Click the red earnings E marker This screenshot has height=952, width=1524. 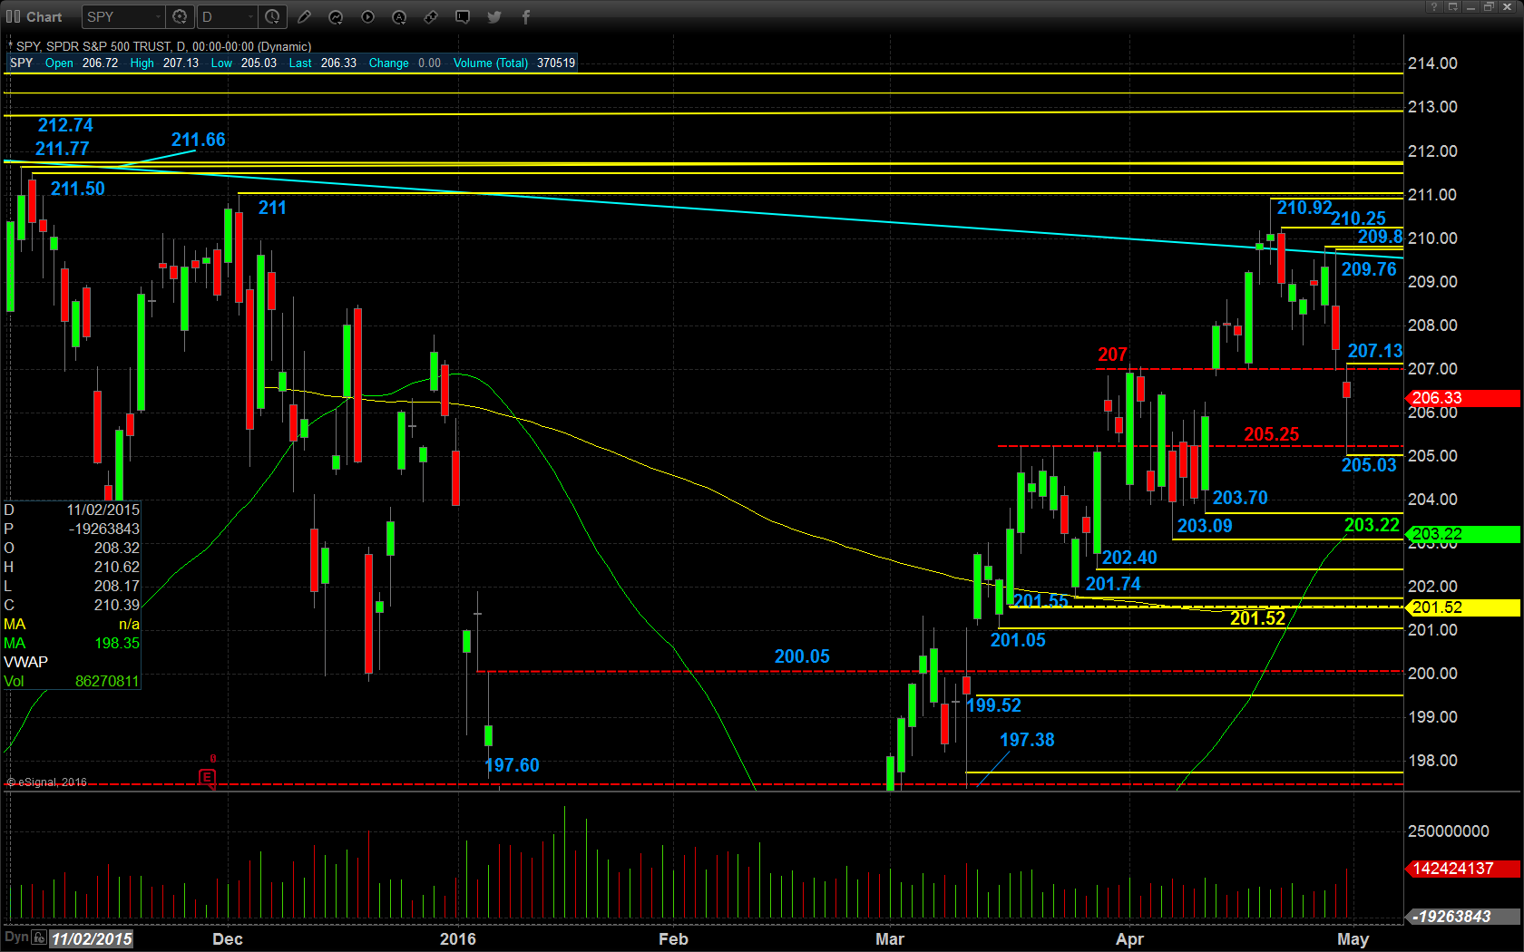(x=207, y=777)
